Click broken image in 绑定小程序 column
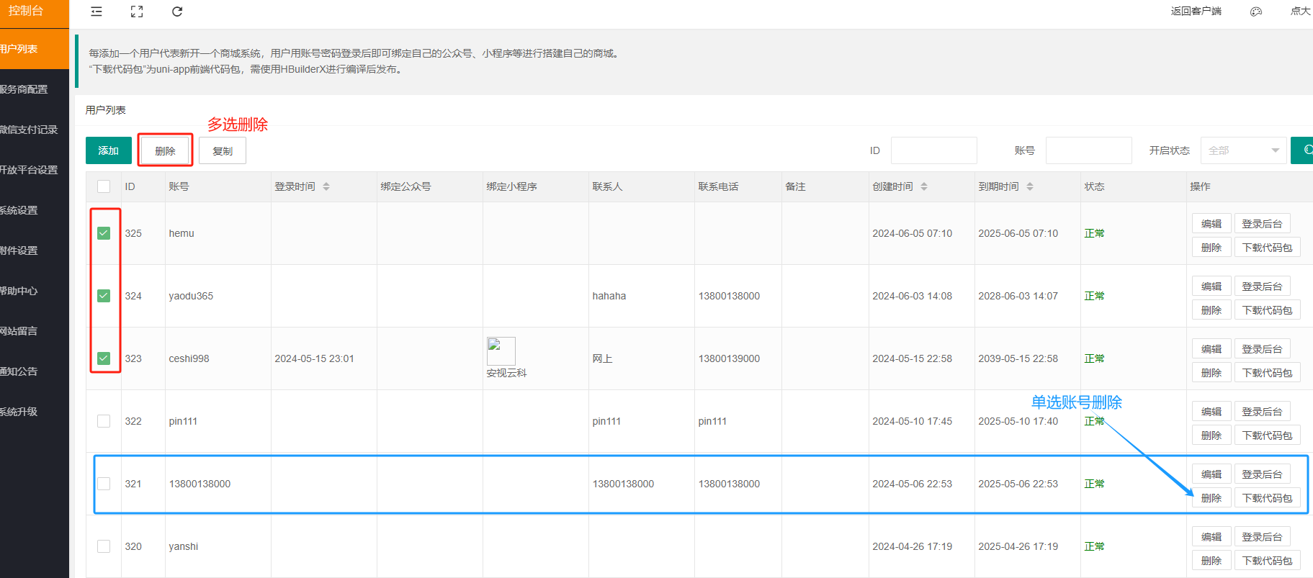Image resolution: width=1313 pixels, height=578 pixels. pyautogui.click(x=501, y=351)
